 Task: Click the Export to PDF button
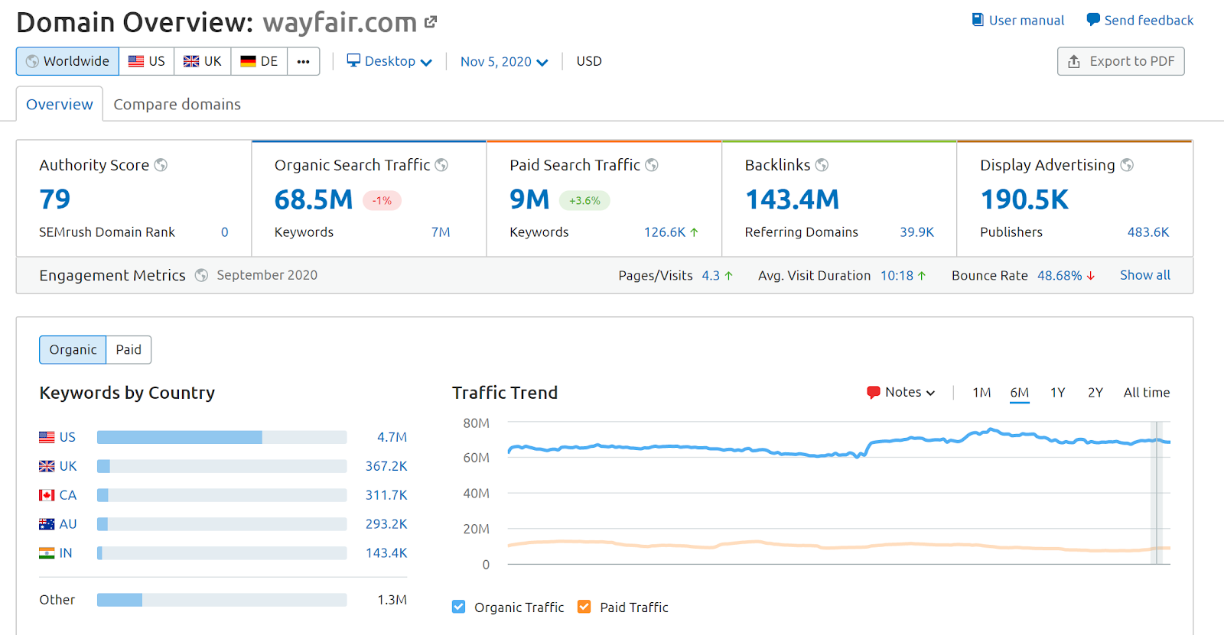tap(1120, 61)
